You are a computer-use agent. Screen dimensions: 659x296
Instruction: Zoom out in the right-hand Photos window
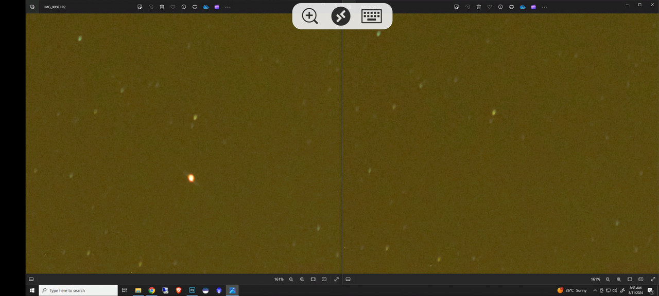point(608,280)
